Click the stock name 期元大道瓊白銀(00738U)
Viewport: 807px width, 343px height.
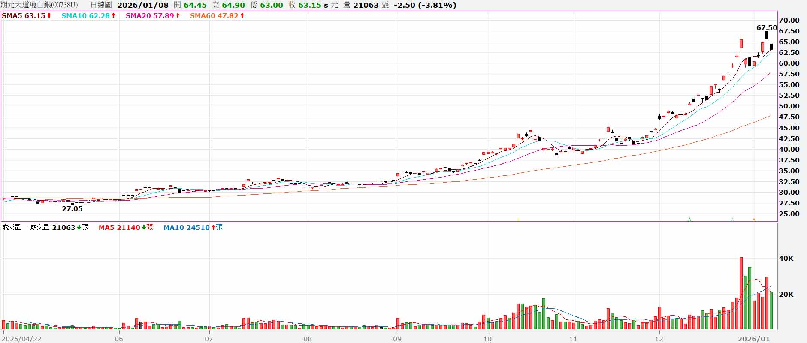point(39,5)
